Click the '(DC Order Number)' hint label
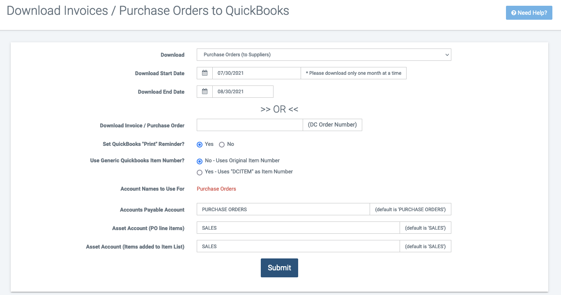561x295 pixels. [x=332, y=125]
